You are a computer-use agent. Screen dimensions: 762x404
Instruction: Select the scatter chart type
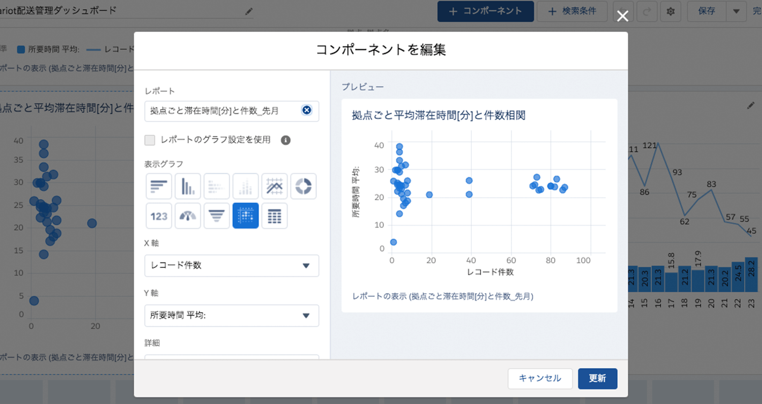click(246, 216)
